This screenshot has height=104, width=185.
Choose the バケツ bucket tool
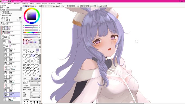pos(25,62)
